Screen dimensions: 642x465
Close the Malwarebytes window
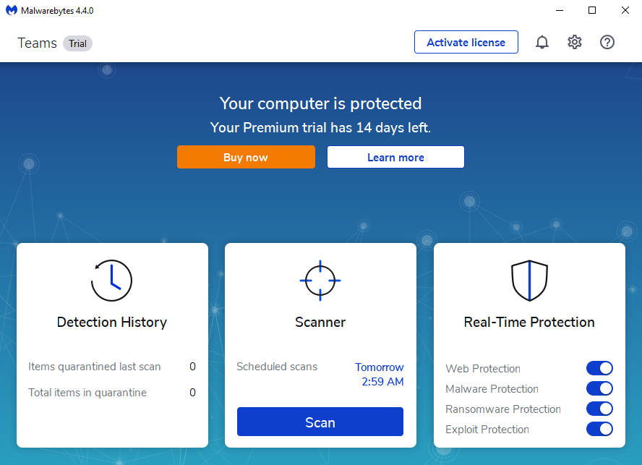(625, 10)
